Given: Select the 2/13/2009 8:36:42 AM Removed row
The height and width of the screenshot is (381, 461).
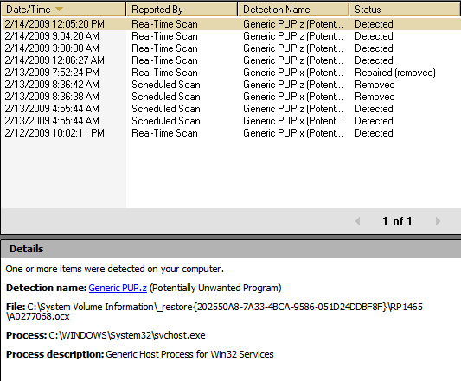Looking at the screenshot, I should 231,85.
